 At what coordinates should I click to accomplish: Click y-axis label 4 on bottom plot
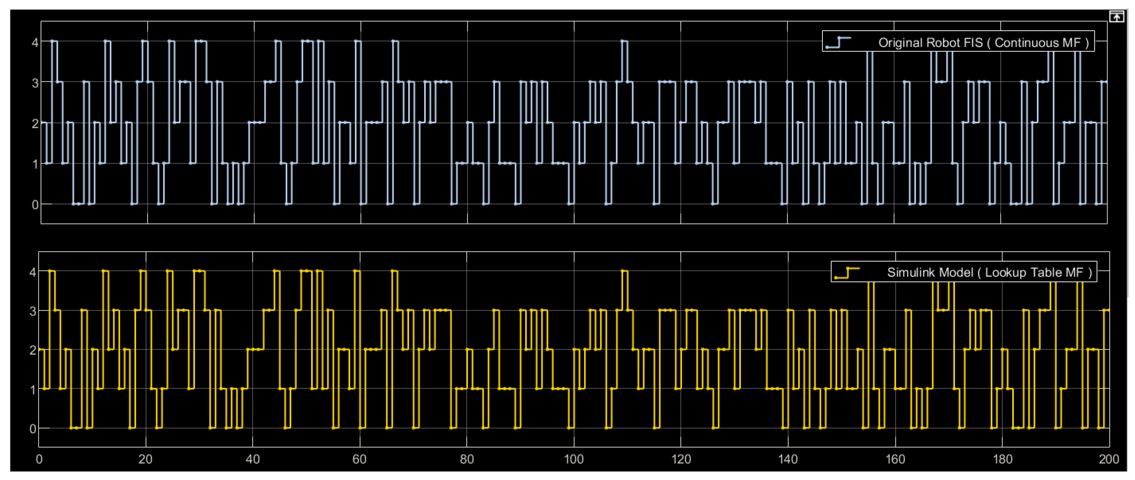(x=32, y=272)
